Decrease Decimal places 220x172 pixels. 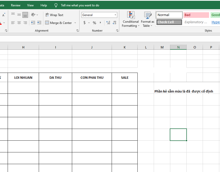pos(114,23)
